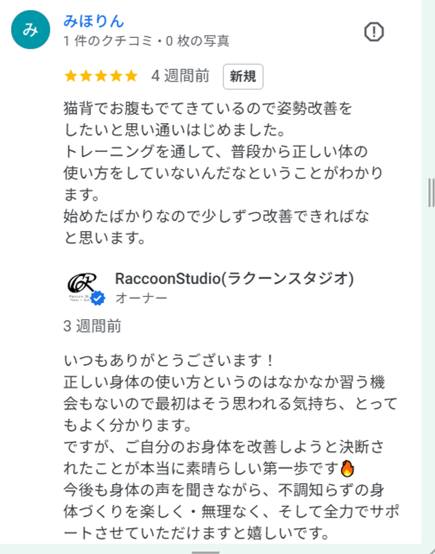
Task: Click the report review exclamation icon
Action: 374,32
